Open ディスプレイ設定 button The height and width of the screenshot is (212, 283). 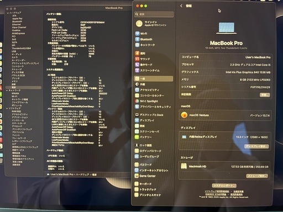pos(257,146)
